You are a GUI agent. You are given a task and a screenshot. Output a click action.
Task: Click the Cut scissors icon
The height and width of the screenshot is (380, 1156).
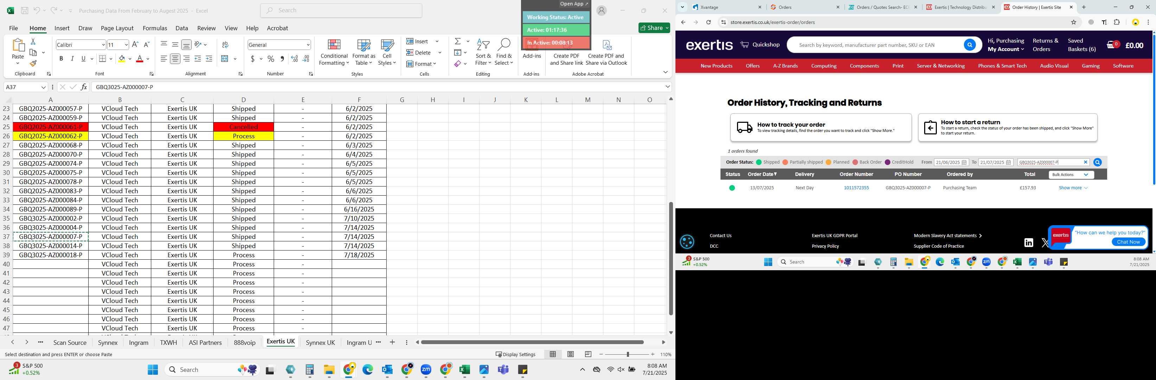pyautogui.click(x=33, y=41)
